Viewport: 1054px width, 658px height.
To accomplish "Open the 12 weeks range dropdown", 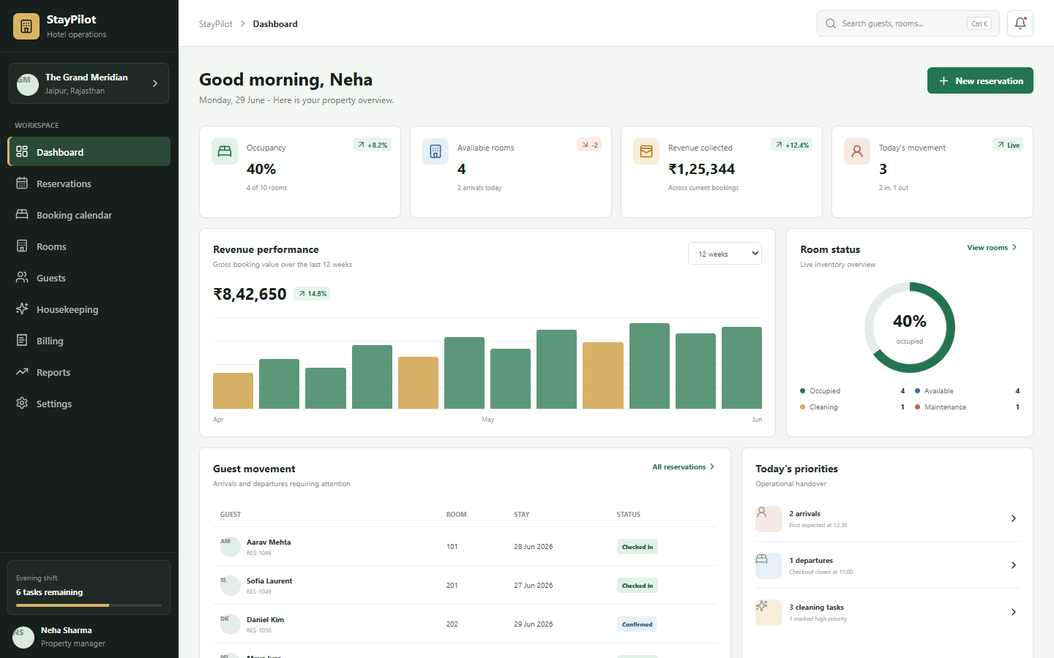I will click(x=725, y=254).
